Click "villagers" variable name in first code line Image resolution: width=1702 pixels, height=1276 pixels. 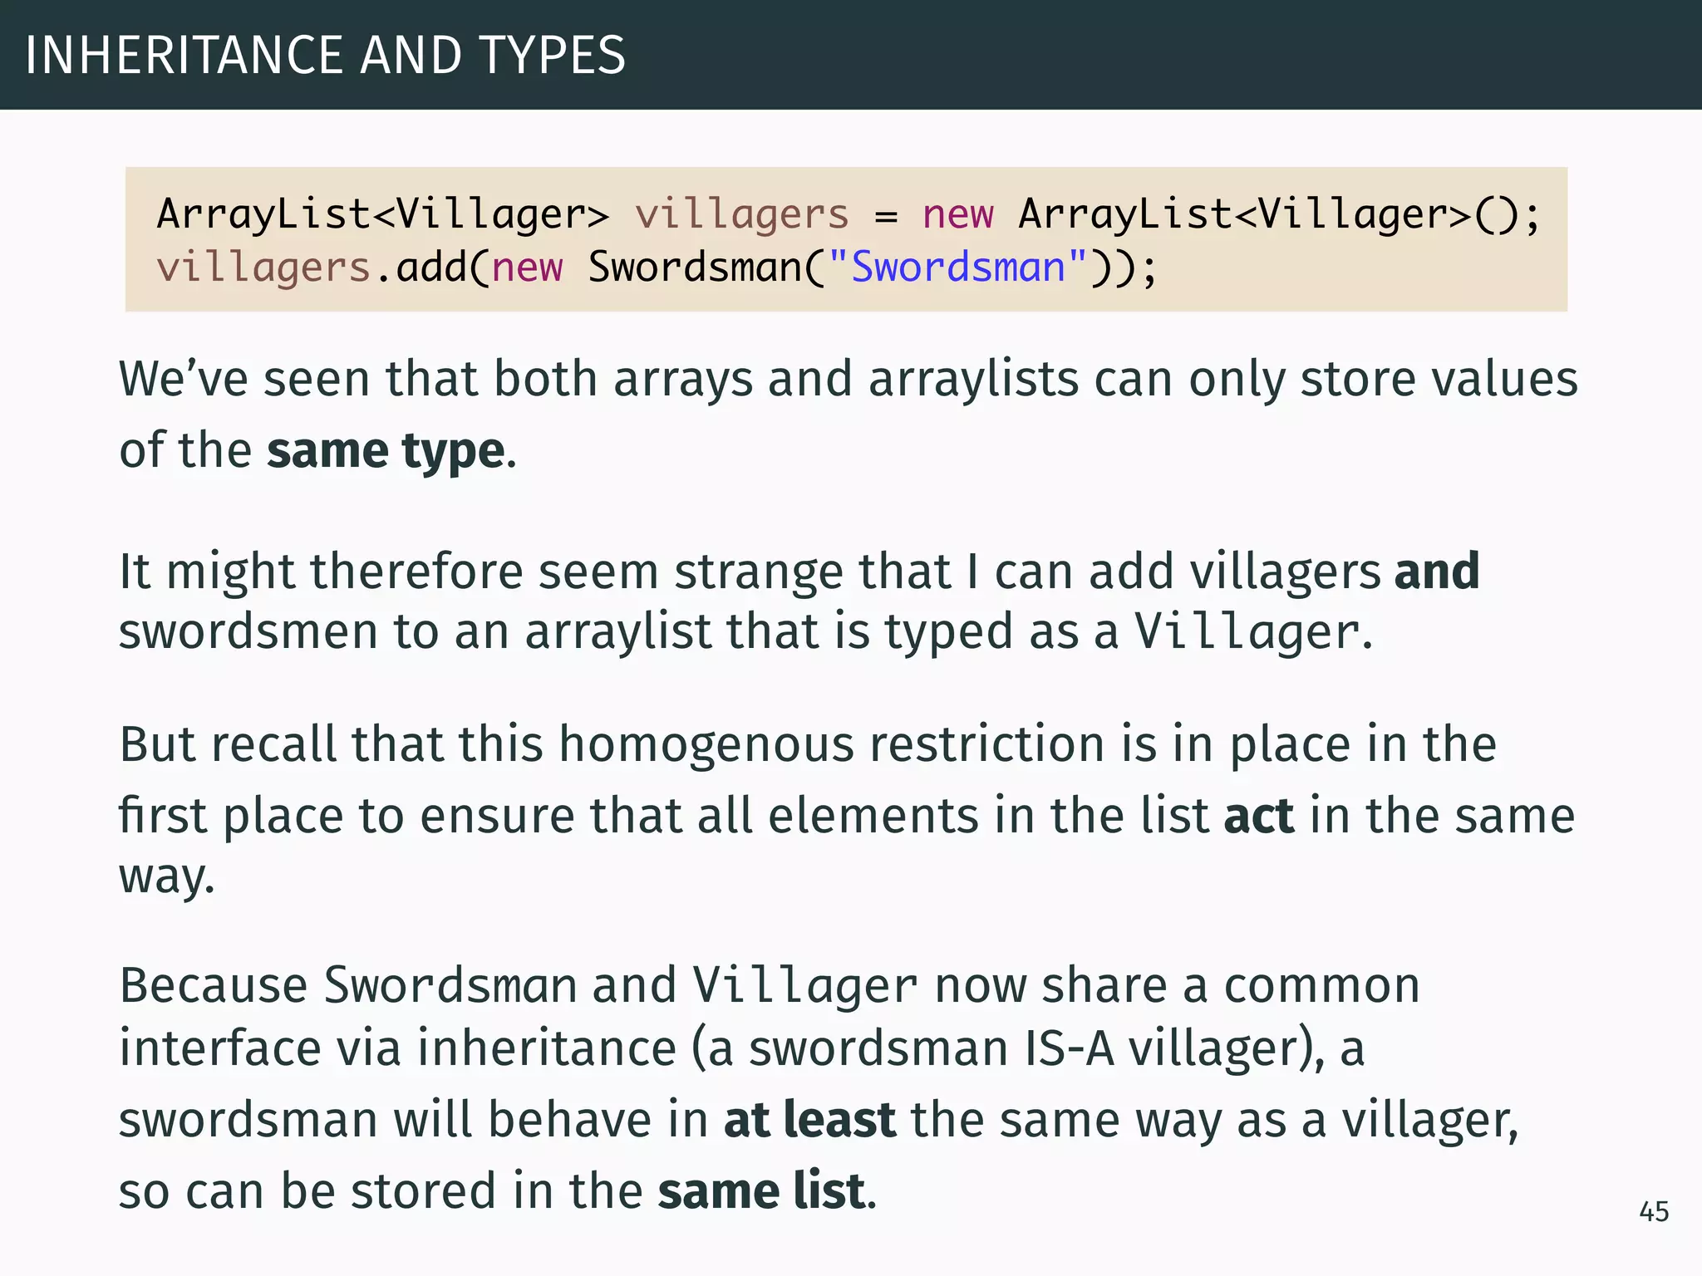(741, 214)
